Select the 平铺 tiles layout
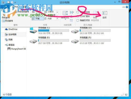 [x=38, y=19]
